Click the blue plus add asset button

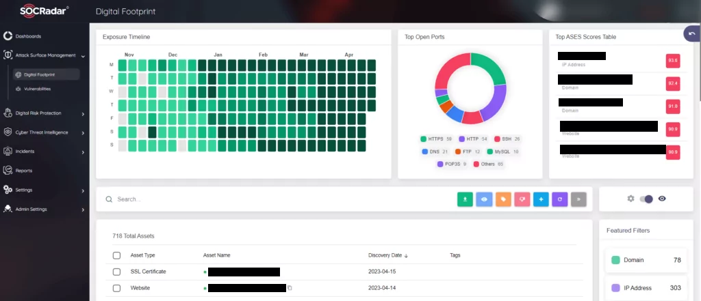point(541,199)
